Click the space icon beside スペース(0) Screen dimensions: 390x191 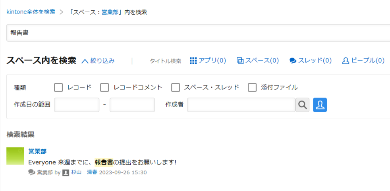pos(240,61)
